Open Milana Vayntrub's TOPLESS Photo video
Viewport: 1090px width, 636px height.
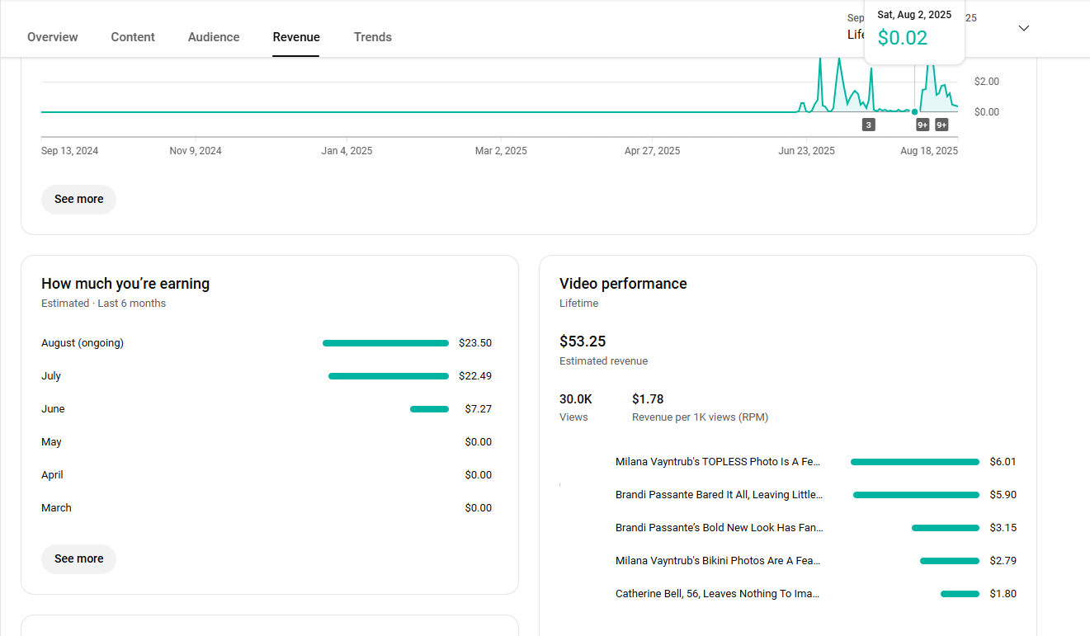pos(718,462)
